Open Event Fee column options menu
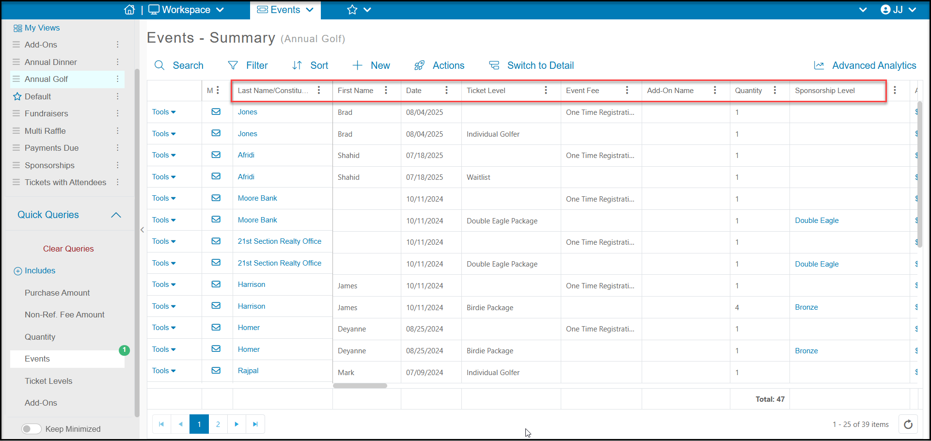Viewport: 931px width, 441px height. (x=627, y=90)
